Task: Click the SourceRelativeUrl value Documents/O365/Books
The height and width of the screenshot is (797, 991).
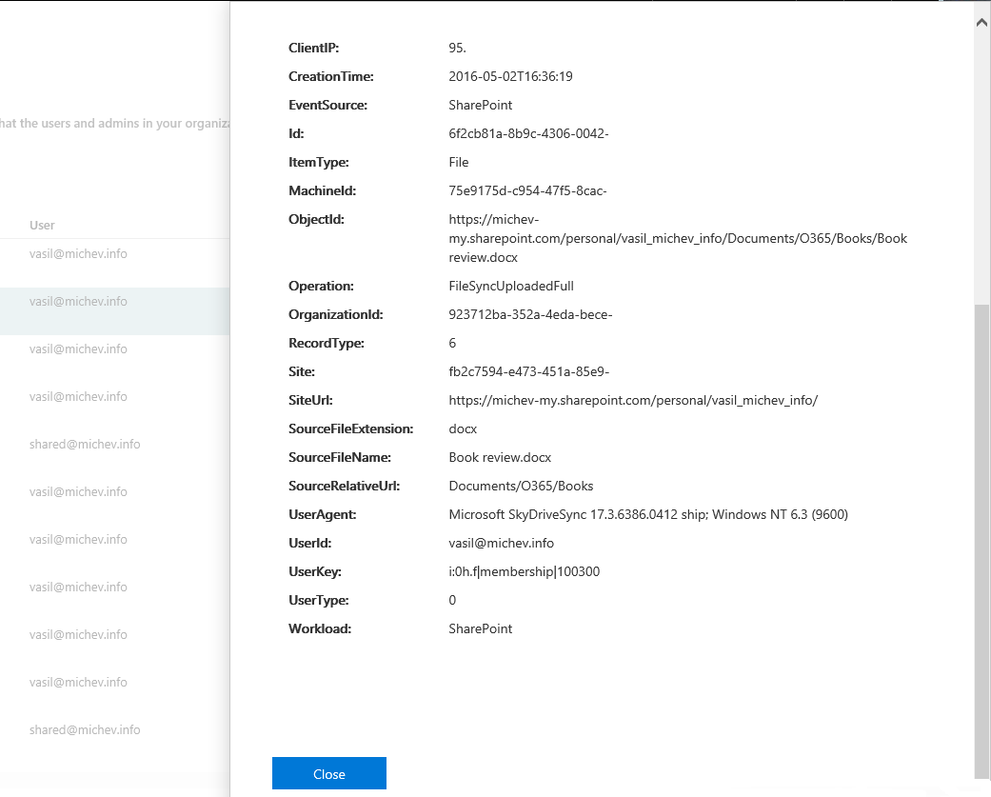Action: 521,487
